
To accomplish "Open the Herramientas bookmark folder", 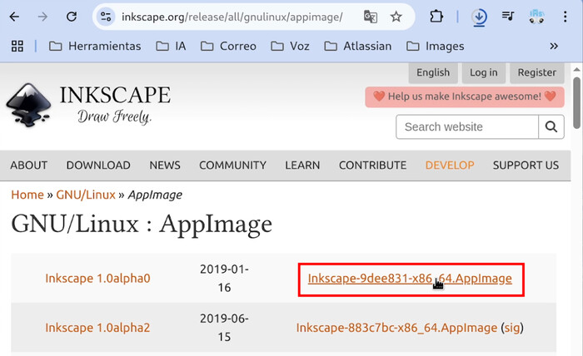I will (x=95, y=46).
